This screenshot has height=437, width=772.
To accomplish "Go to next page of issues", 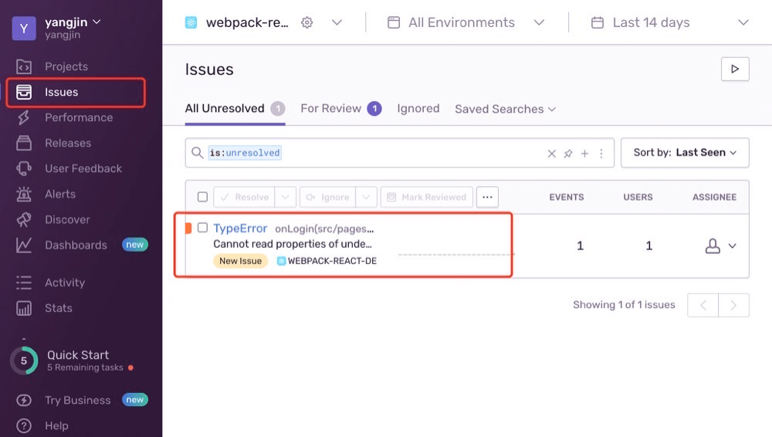I will (733, 306).
